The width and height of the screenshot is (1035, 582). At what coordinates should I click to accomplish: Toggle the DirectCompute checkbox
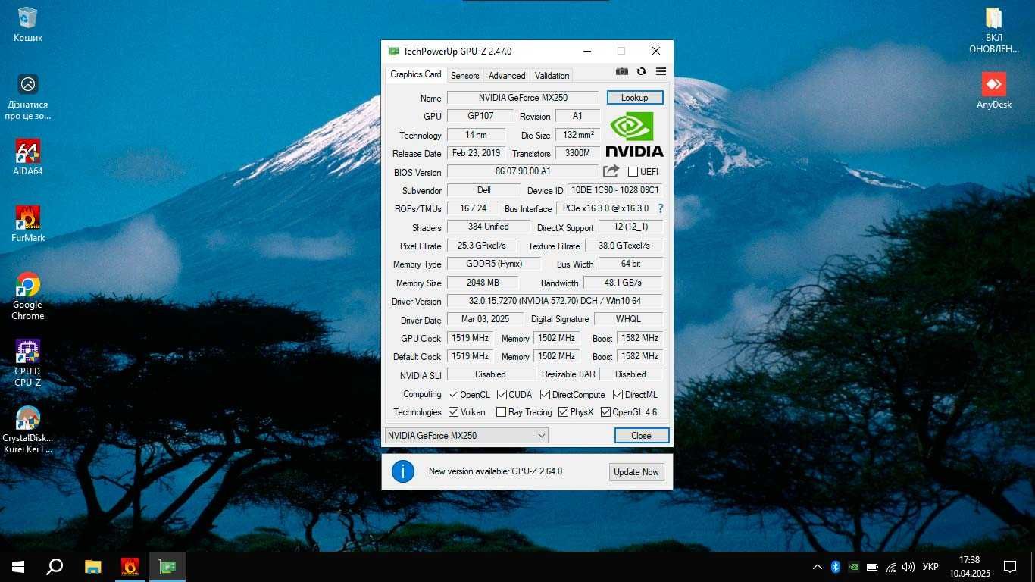click(x=545, y=395)
